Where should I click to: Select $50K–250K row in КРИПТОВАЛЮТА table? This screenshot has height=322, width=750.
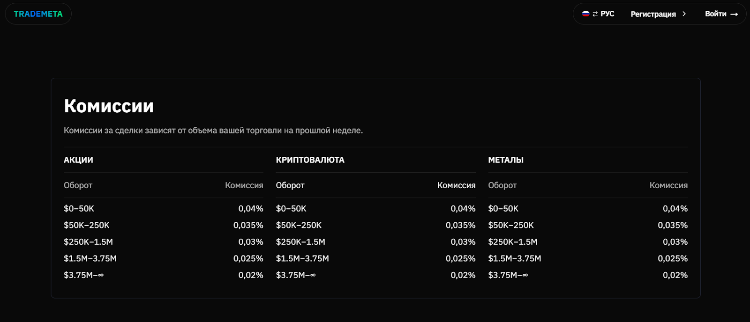tap(376, 225)
